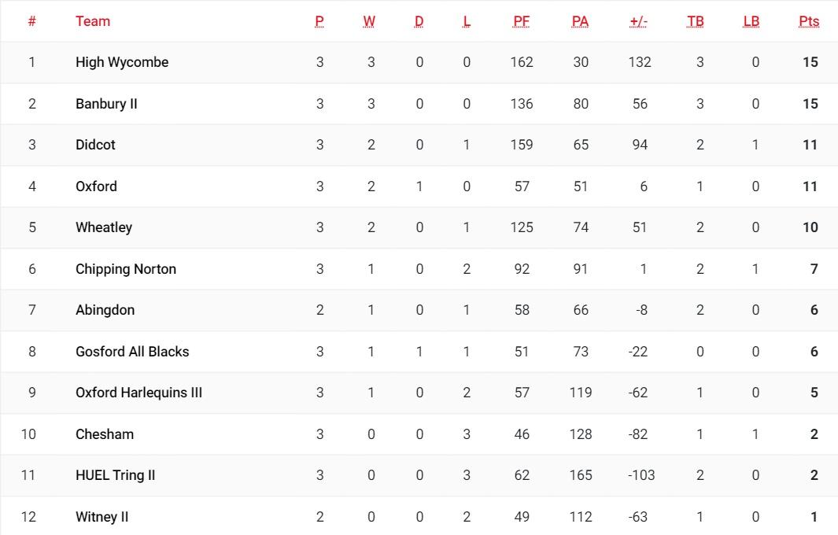Click the D column header

pos(419,21)
